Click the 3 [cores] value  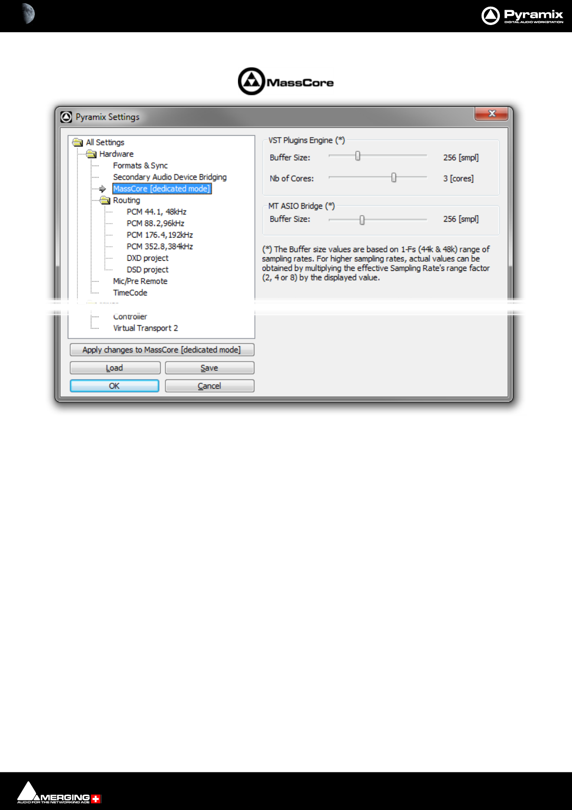pos(458,178)
